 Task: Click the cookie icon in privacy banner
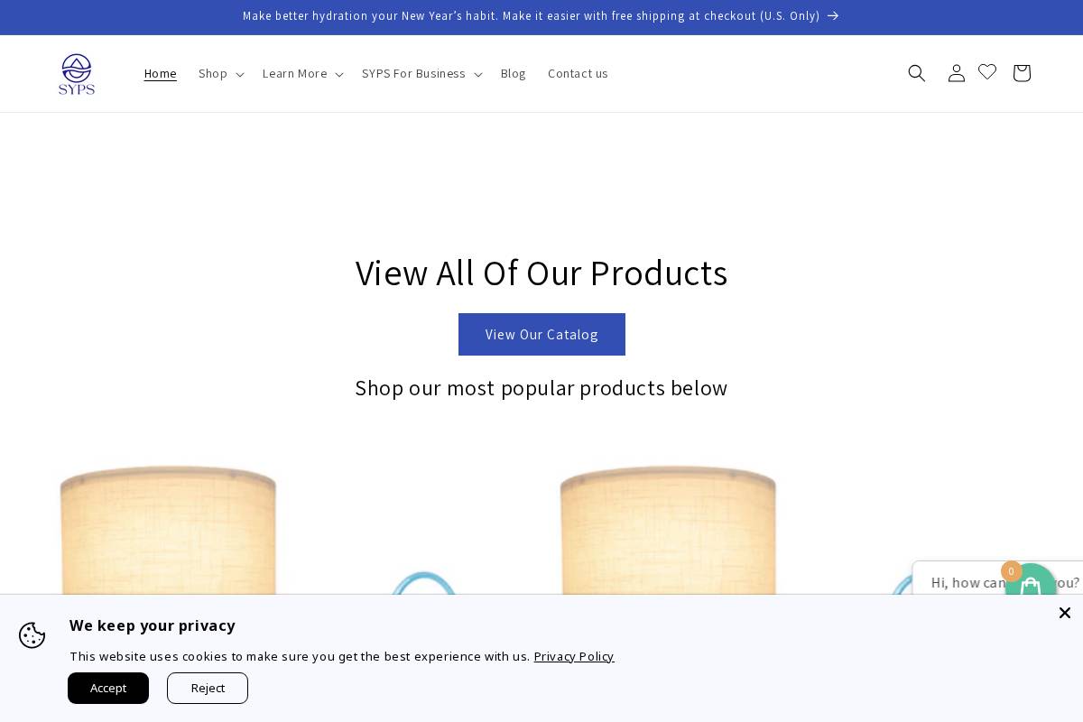[x=32, y=634]
